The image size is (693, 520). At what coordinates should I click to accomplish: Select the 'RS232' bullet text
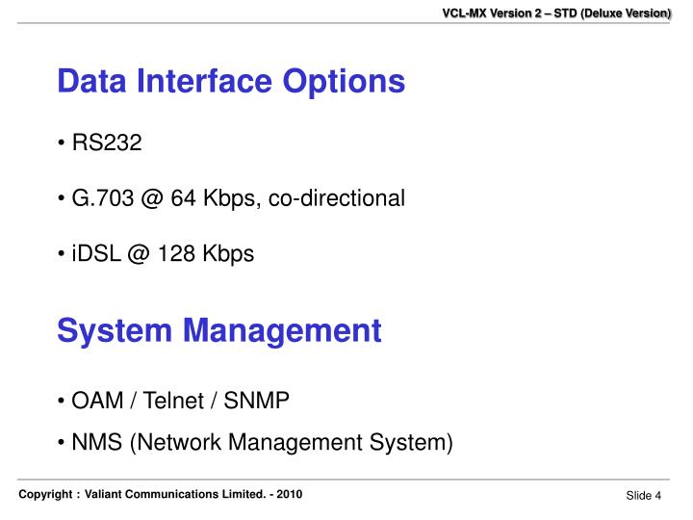click(107, 143)
